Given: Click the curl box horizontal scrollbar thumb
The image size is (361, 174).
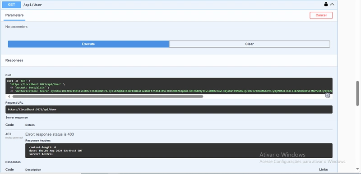Looking at the screenshot, I should tap(108, 96).
